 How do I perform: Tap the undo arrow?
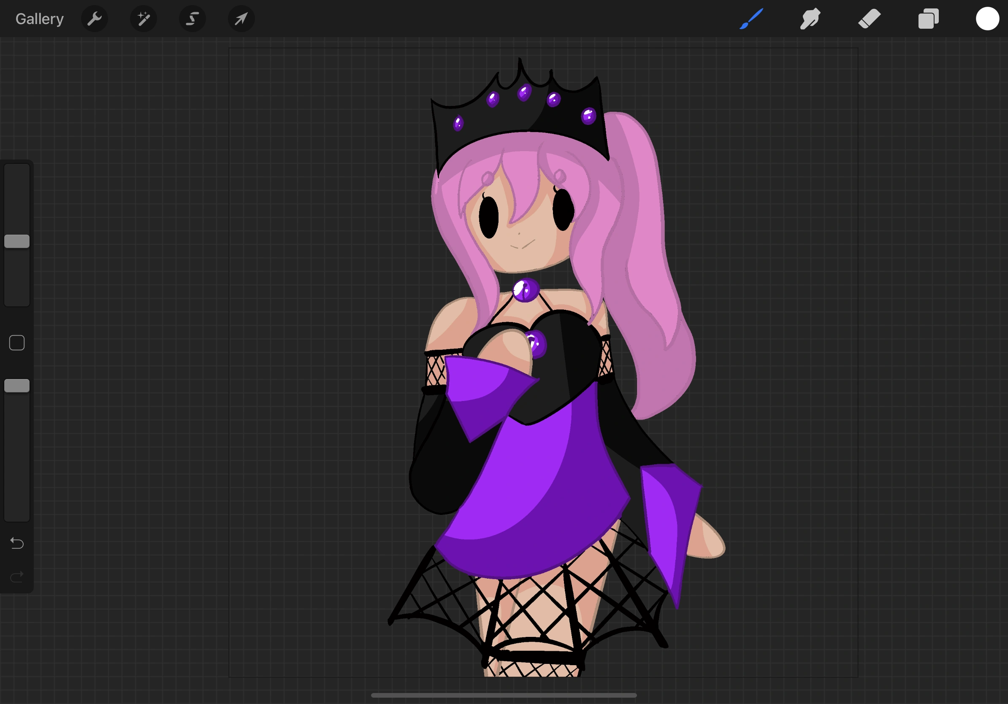[x=17, y=543]
